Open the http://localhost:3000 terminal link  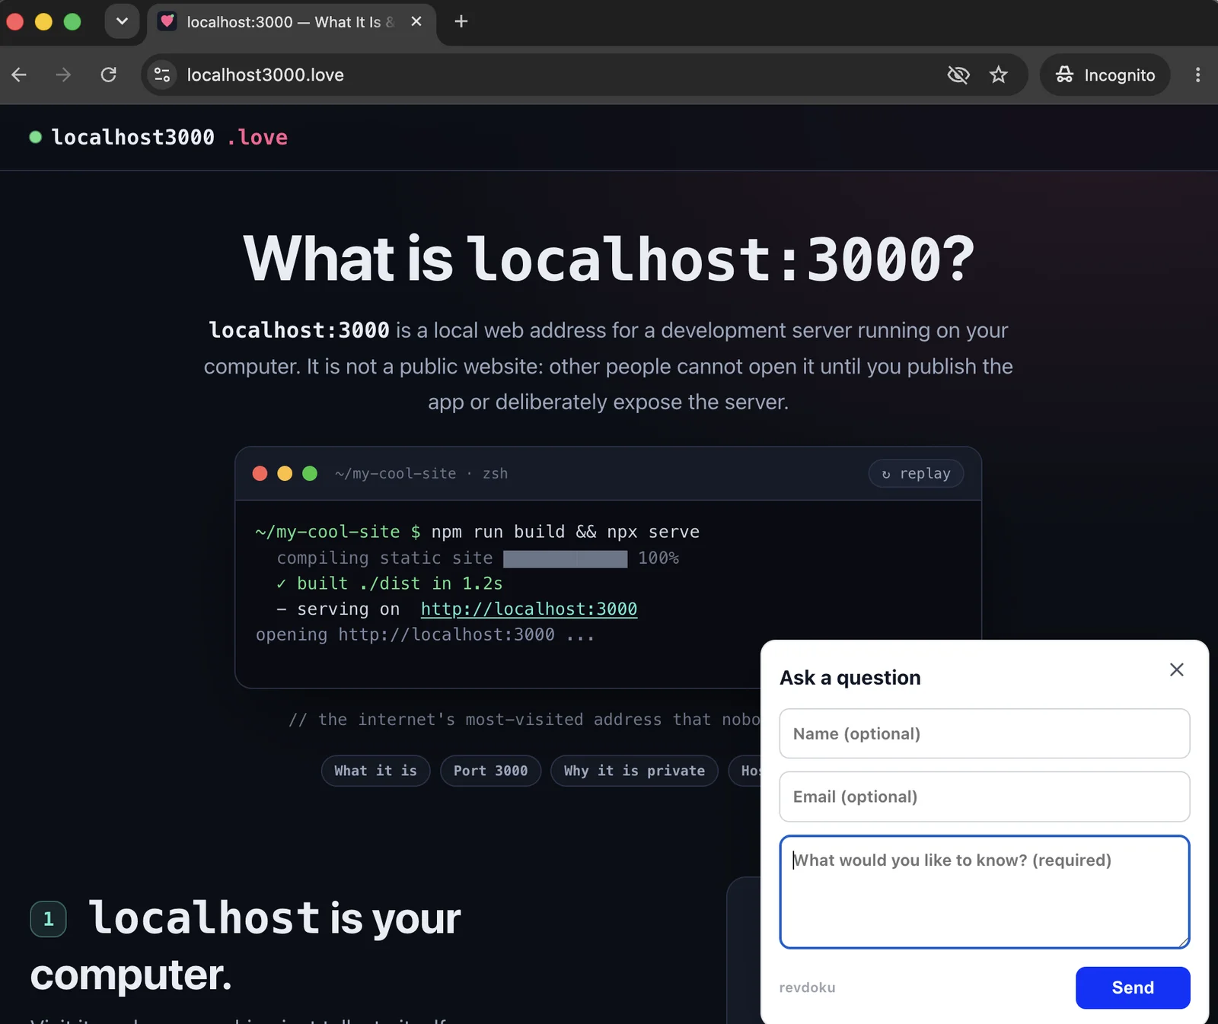coord(529,609)
